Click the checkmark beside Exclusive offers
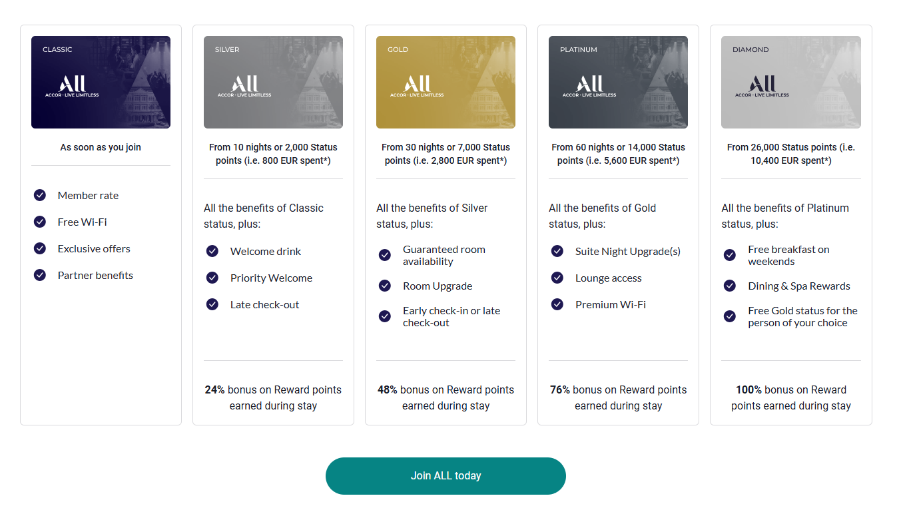 (39, 248)
